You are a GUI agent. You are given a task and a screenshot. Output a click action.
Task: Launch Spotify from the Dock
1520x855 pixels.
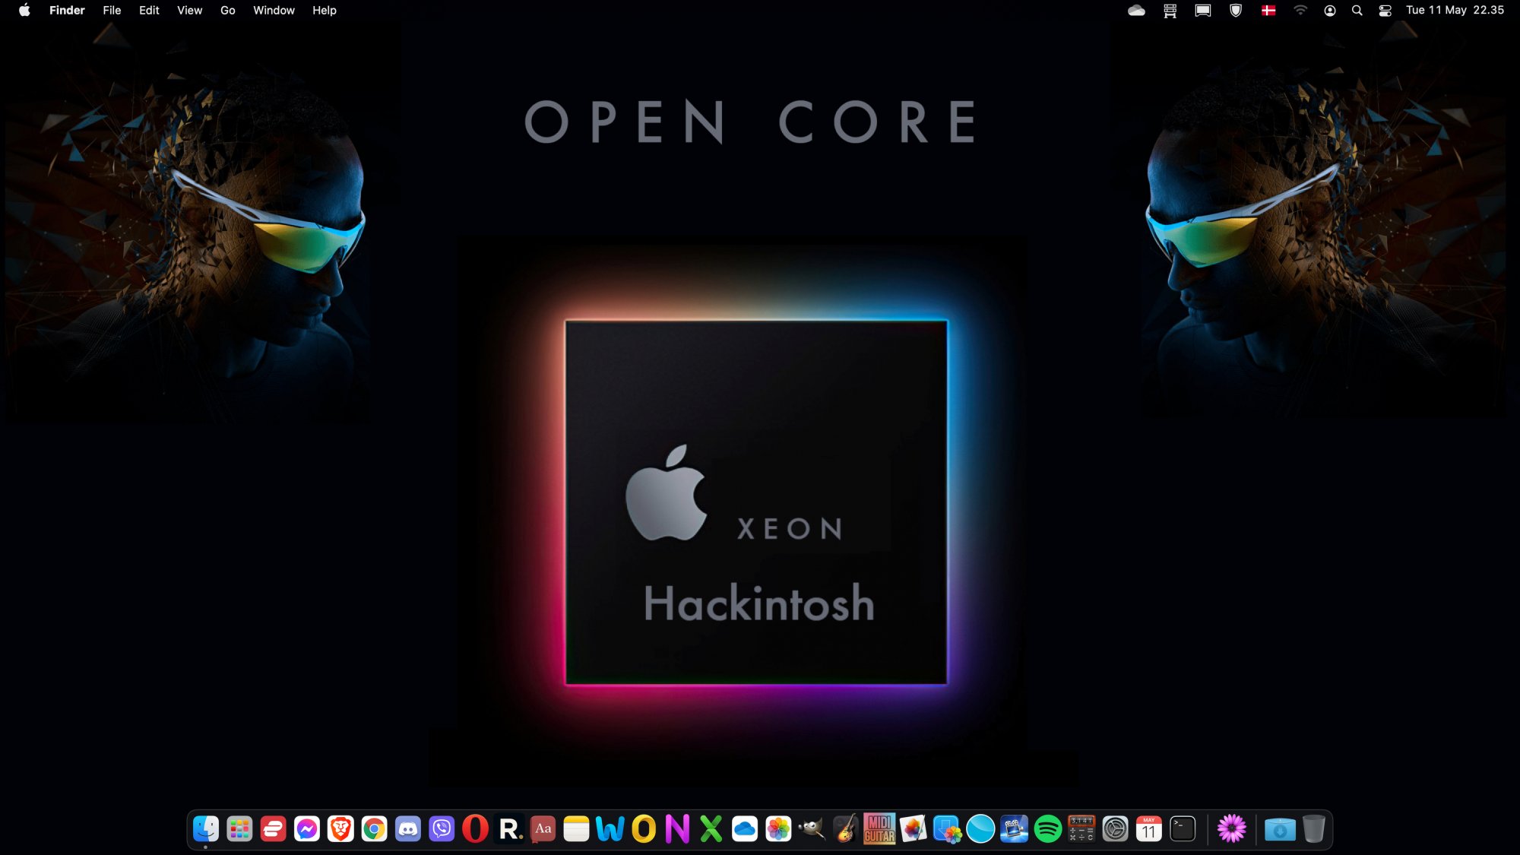tap(1048, 828)
